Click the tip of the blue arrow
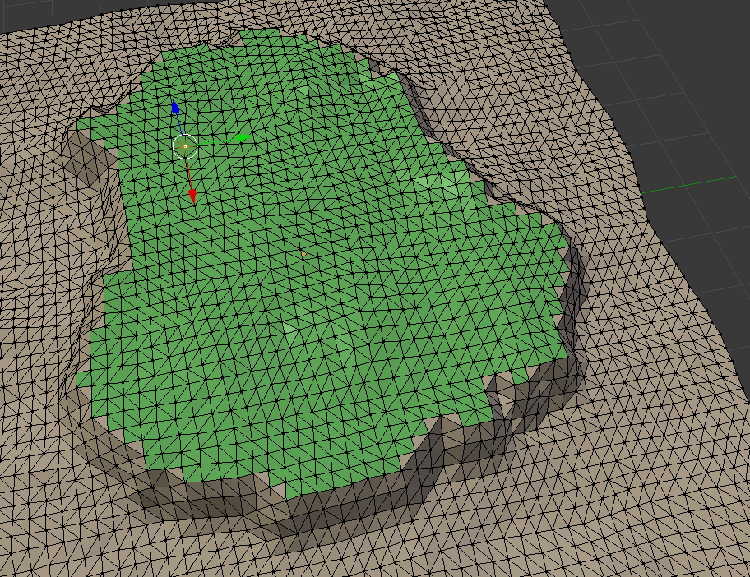Viewport: 750px width, 577px height. (174, 102)
